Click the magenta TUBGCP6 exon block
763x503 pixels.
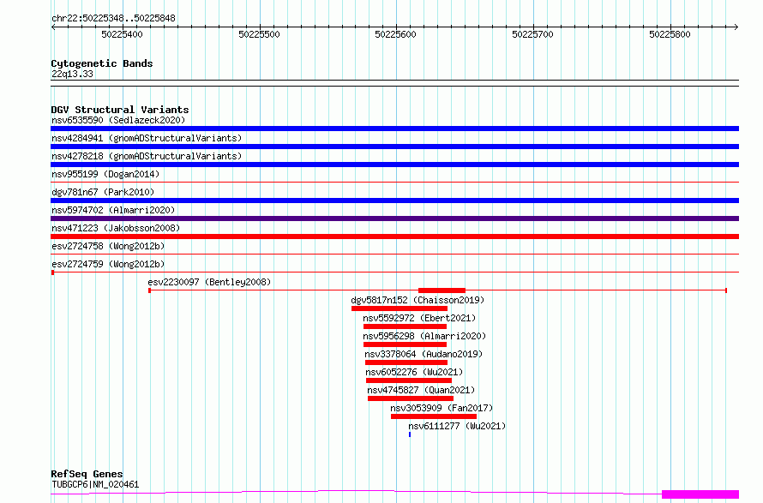click(700, 494)
